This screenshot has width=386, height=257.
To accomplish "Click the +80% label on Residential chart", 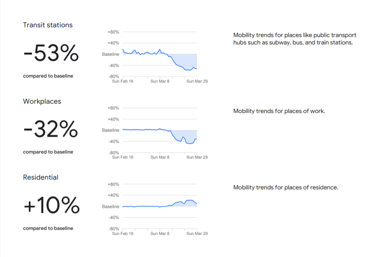I will (x=113, y=184).
